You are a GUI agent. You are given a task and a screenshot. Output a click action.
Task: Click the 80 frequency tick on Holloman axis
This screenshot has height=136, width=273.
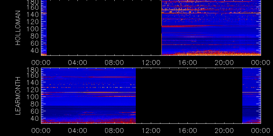point(35,36)
